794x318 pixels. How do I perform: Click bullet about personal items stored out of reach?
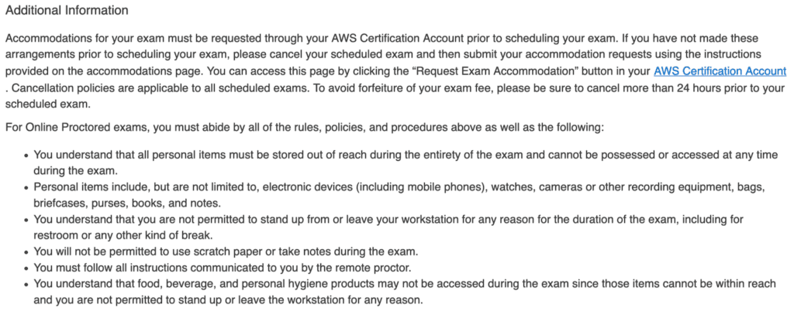click(405, 162)
